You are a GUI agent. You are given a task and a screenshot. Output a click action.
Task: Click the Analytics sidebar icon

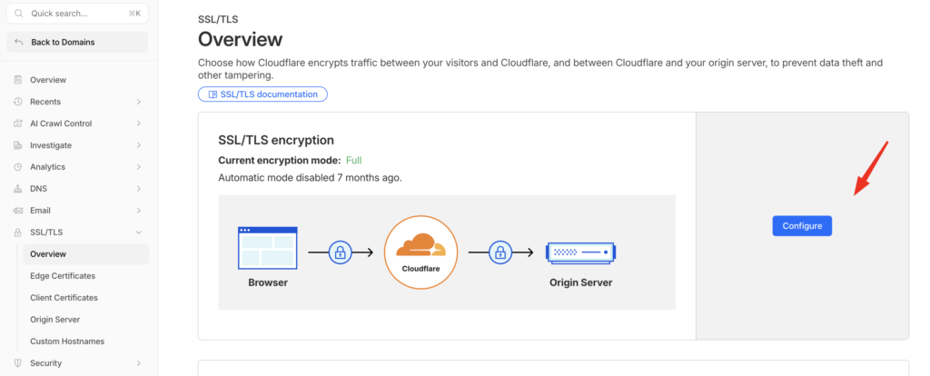pyautogui.click(x=18, y=167)
